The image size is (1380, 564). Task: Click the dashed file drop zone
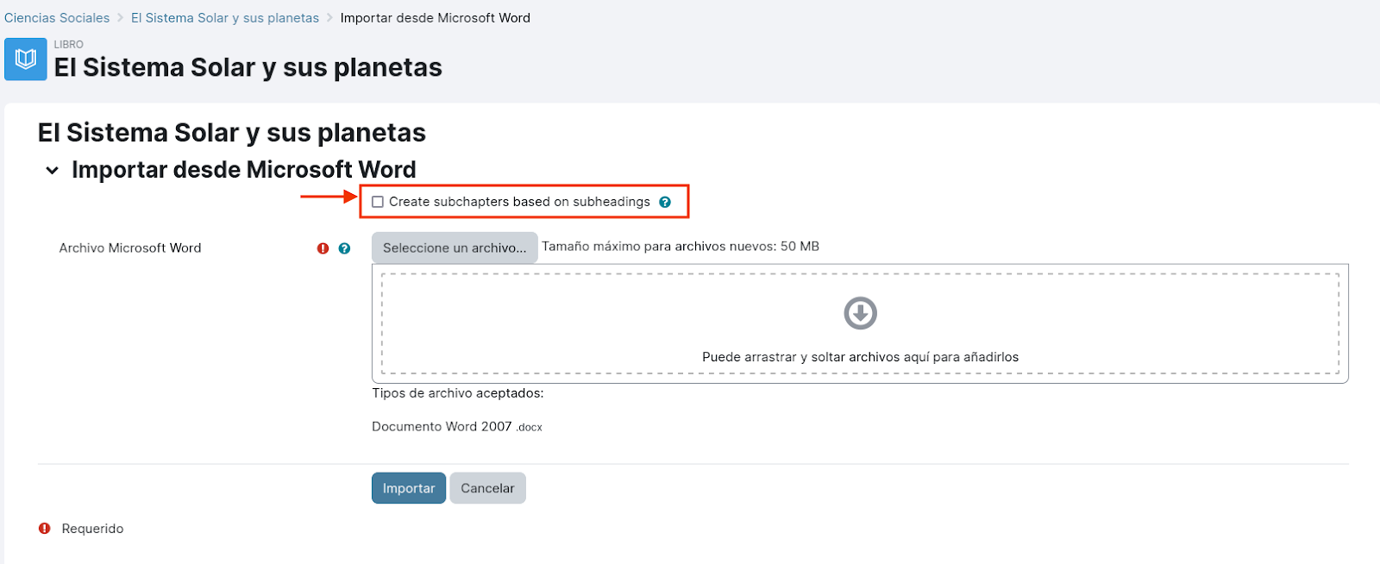pos(860,323)
